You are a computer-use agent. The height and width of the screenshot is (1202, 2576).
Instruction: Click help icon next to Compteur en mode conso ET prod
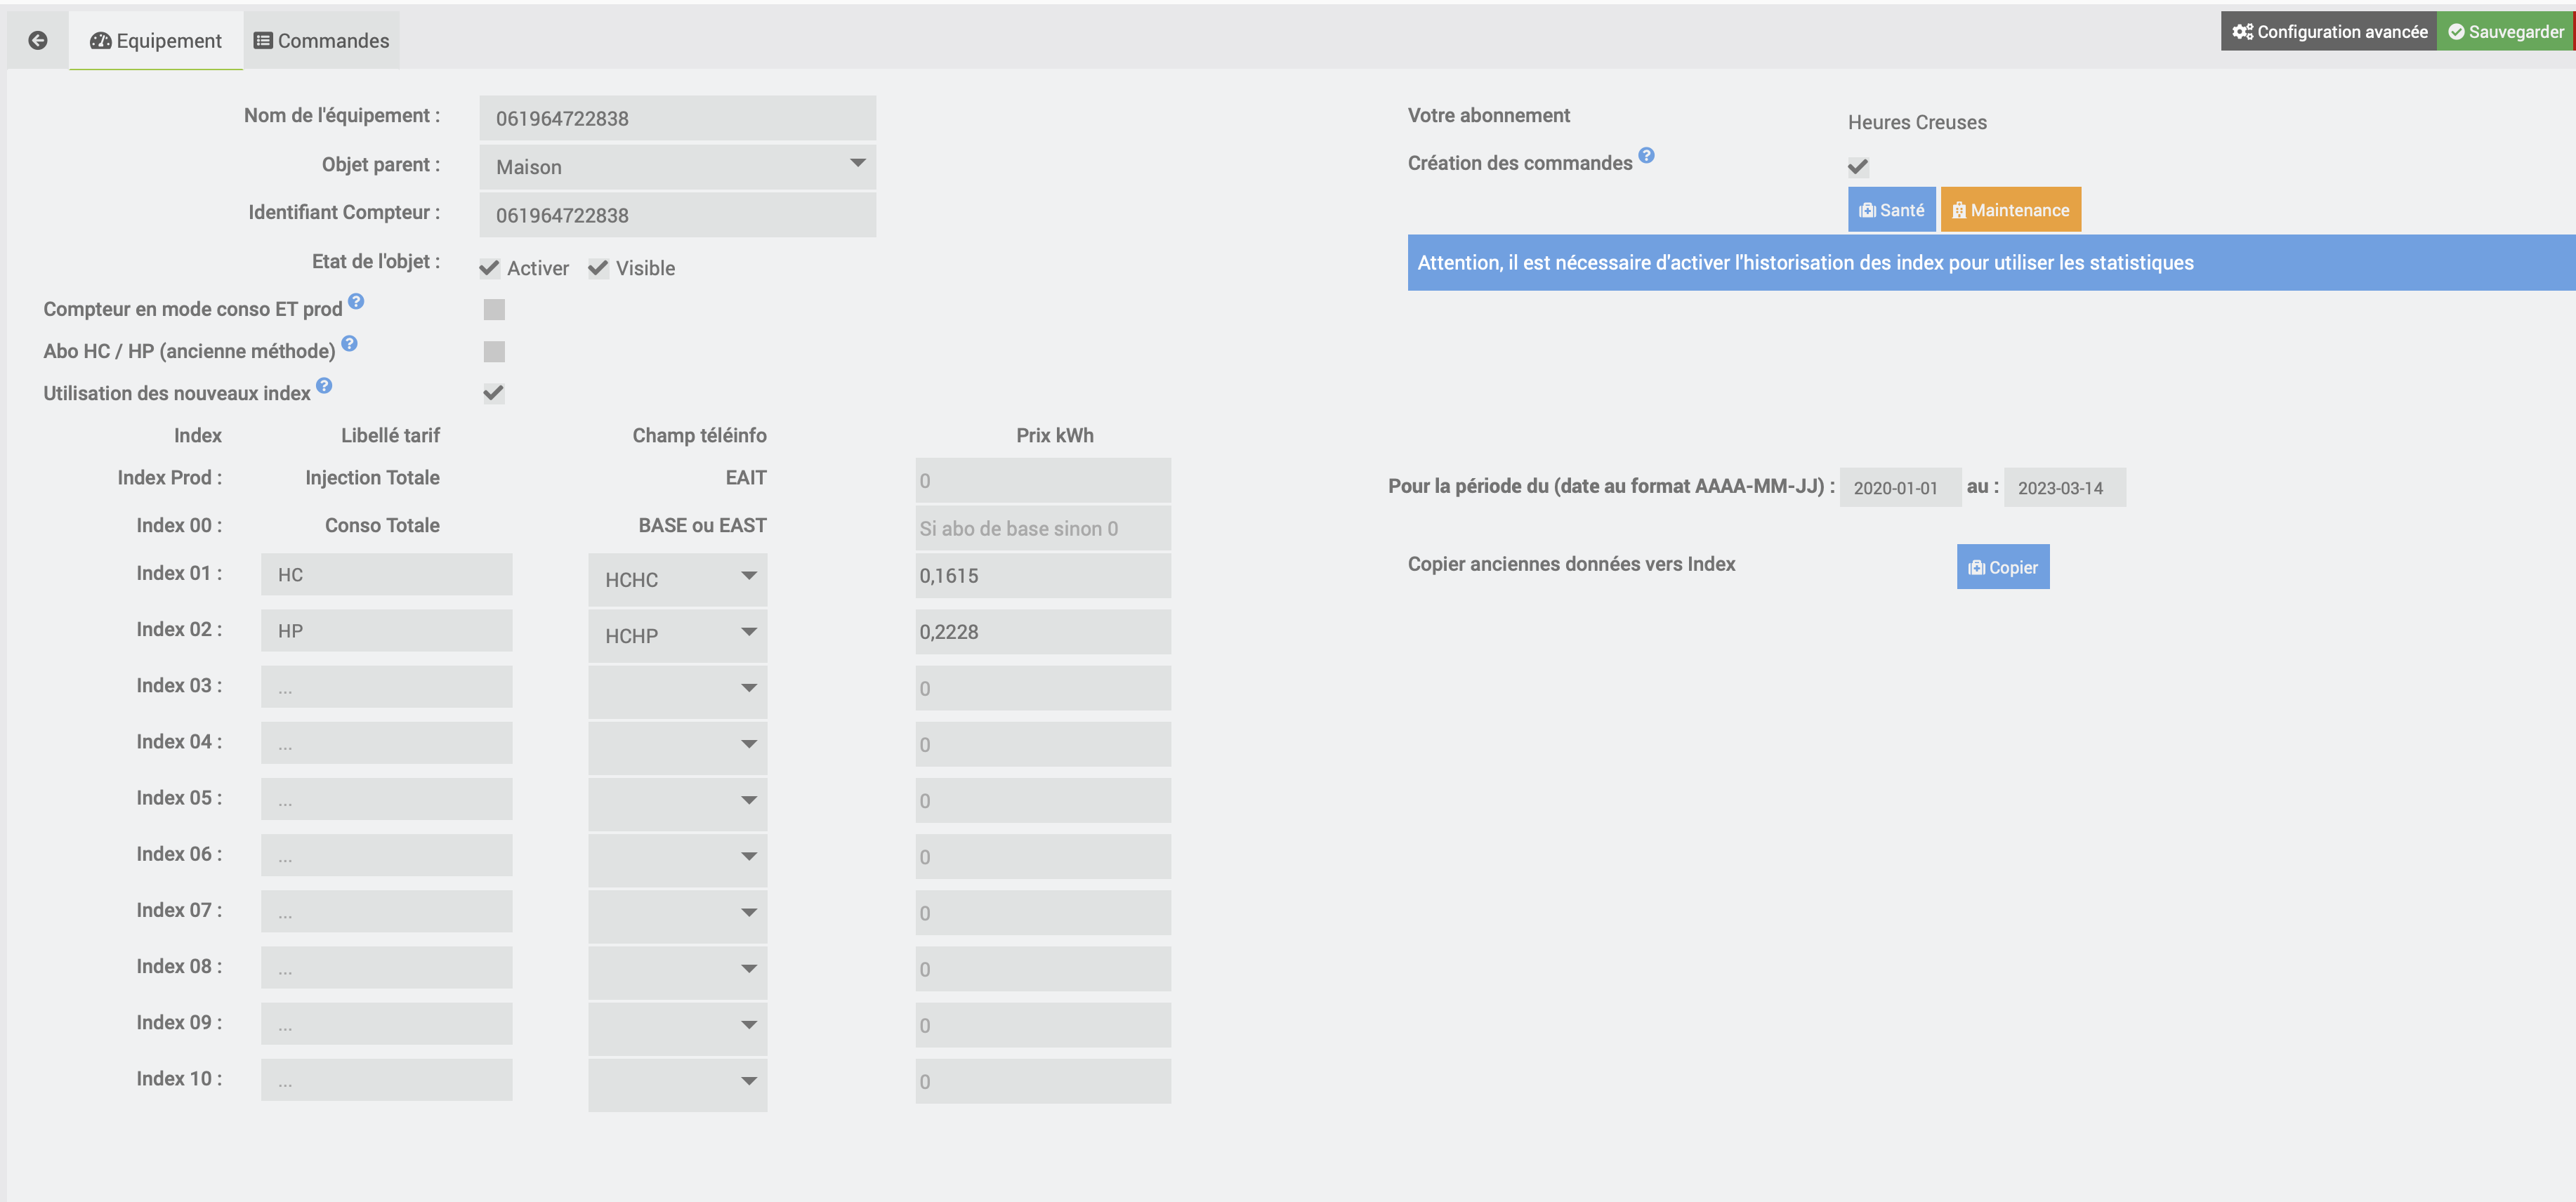click(356, 301)
